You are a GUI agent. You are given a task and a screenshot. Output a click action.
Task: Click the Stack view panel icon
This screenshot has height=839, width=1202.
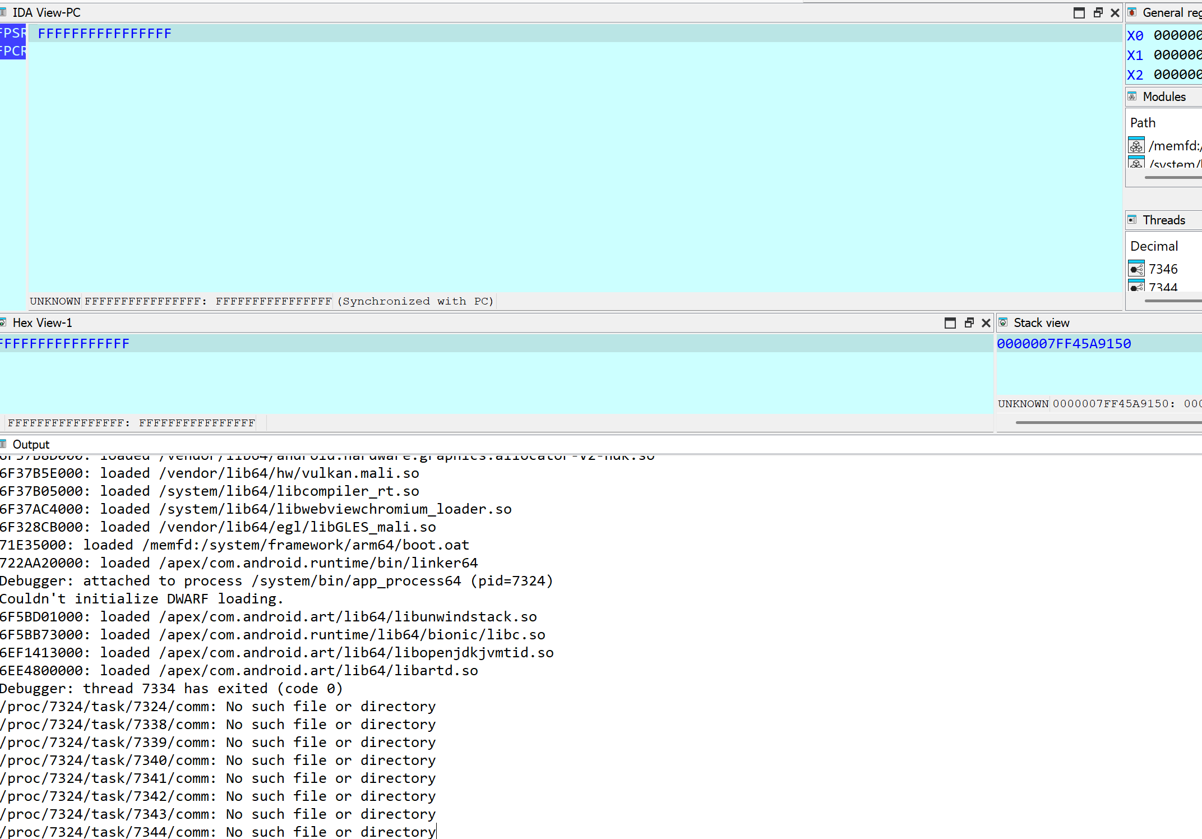[1004, 322]
